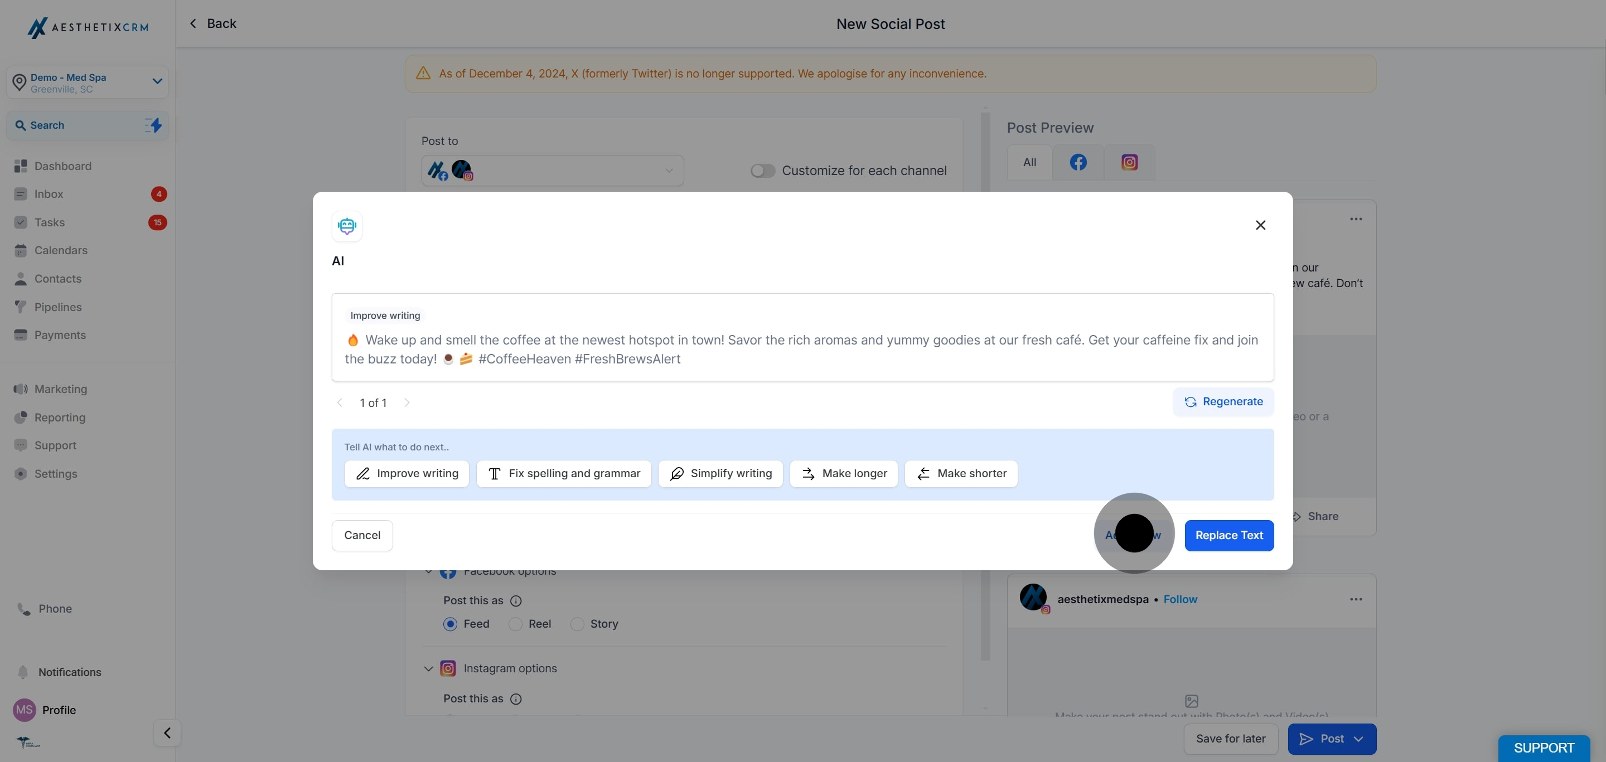The height and width of the screenshot is (762, 1606).
Task: Select the Story radio button
Action: pos(577,624)
